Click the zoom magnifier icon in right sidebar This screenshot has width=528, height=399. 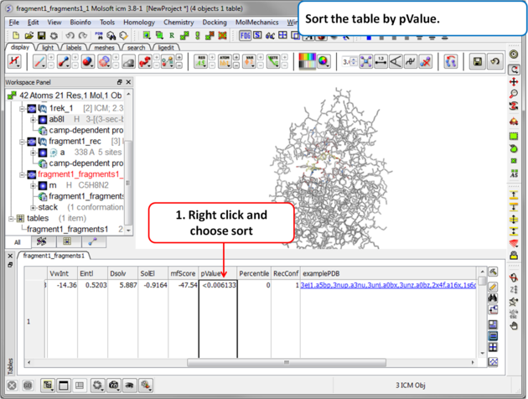point(514,82)
